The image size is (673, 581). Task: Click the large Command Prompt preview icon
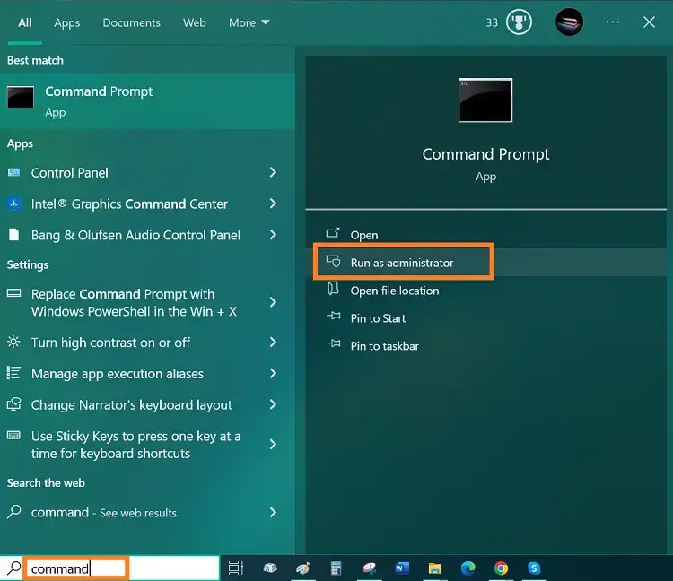click(x=485, y=100)
